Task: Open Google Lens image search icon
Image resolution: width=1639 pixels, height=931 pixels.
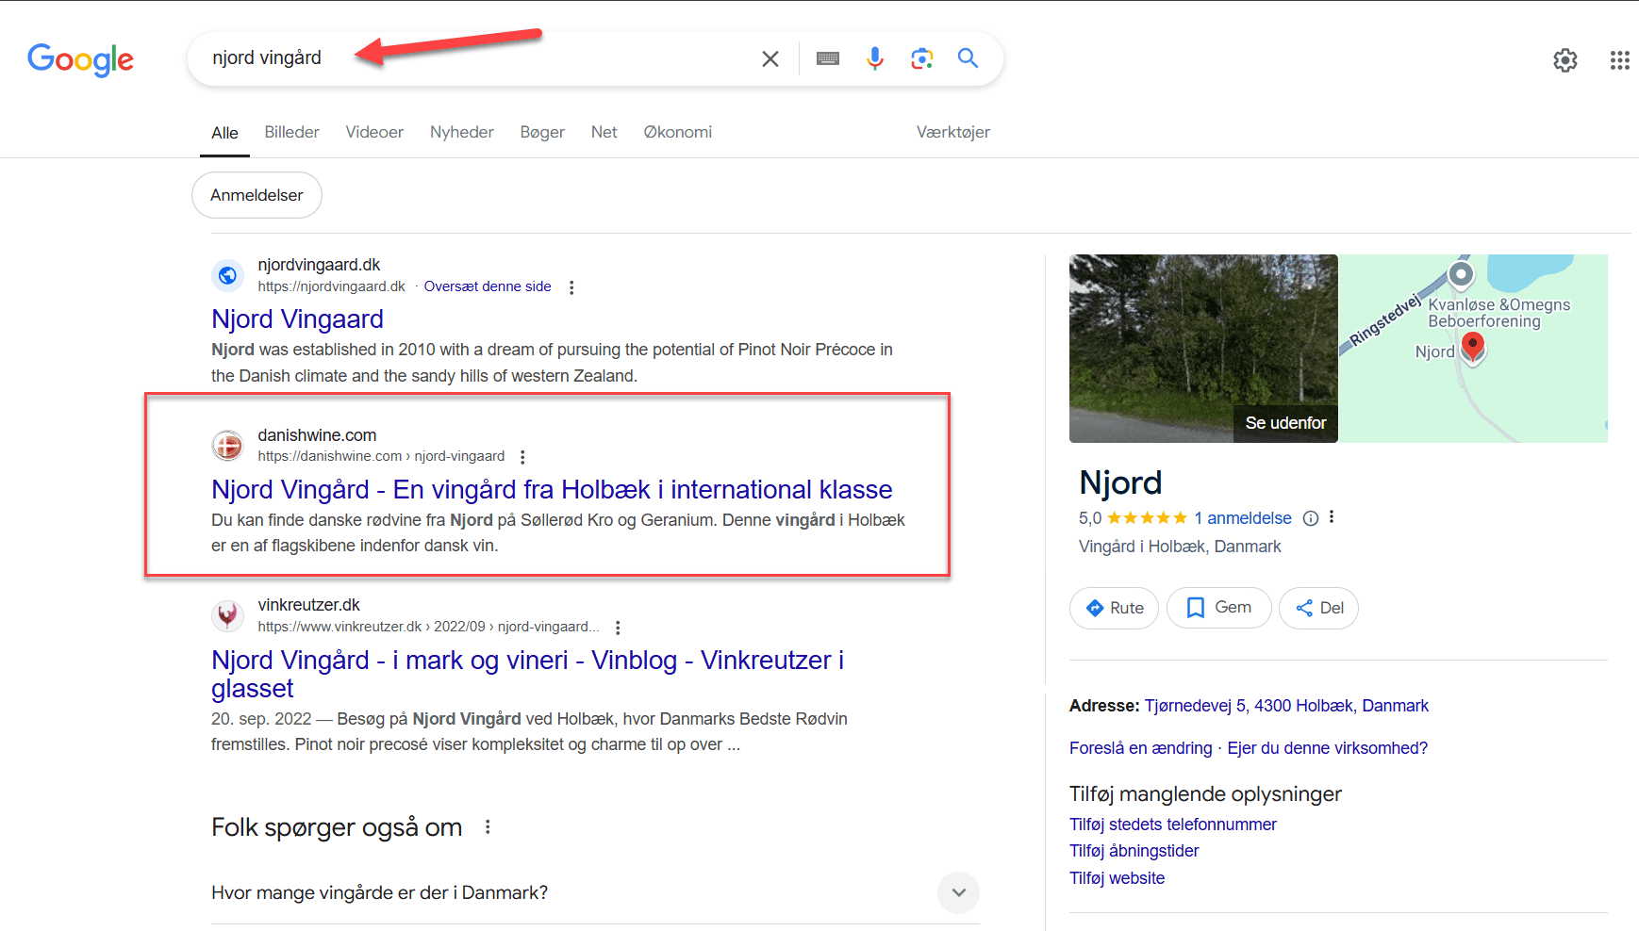Action: tap(922, 58)
